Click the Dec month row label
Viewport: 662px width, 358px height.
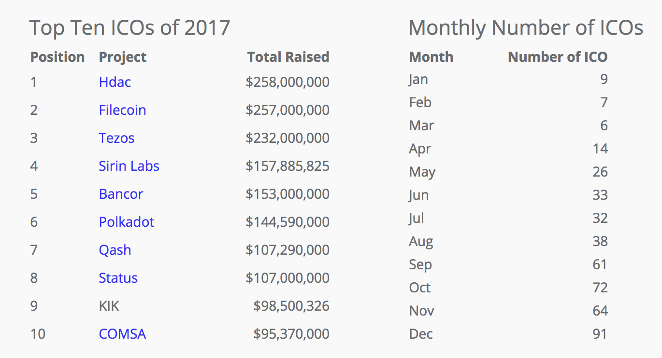pos(420,334)
